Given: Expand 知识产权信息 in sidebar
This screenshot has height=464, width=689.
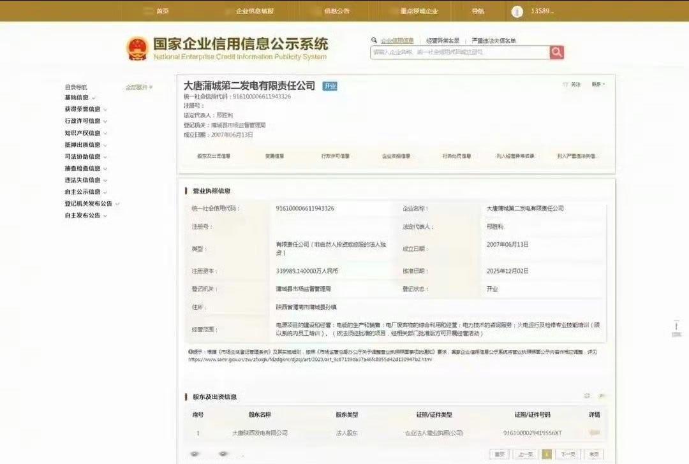Looking at the screenshot, I should [x=85, y=133].
